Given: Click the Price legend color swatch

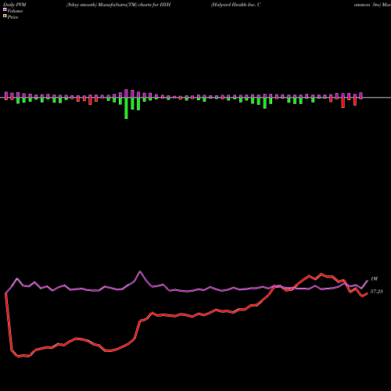Looking at the screenshot, I should click(x=5, y=16).
